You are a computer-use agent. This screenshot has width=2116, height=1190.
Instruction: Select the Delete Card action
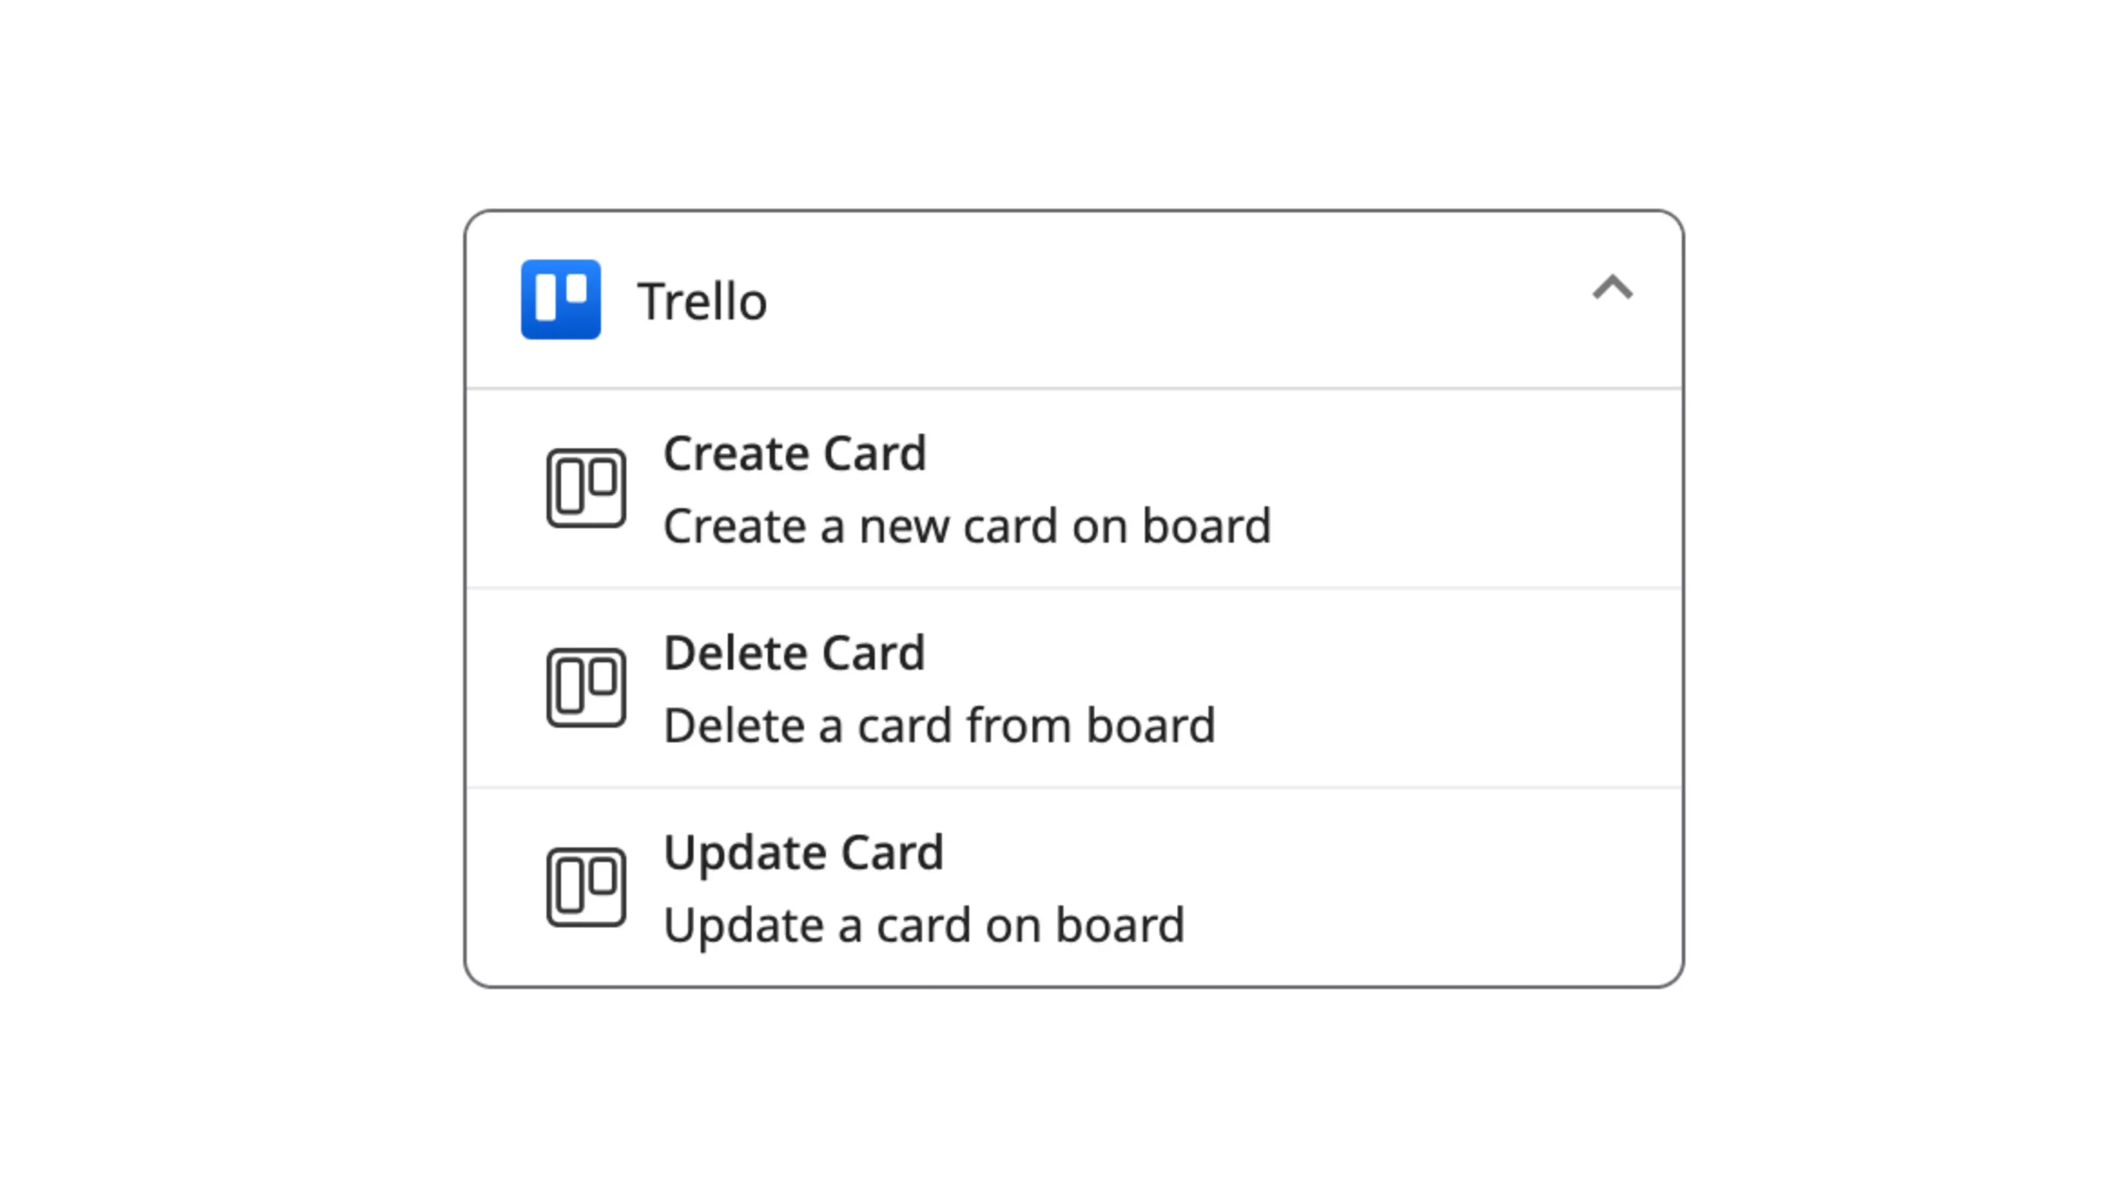(x=1074, y=688)
